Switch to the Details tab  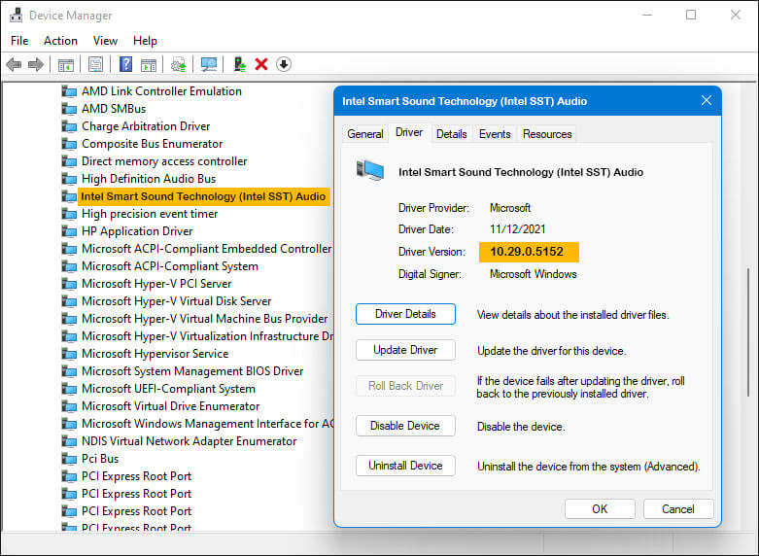coord(451,134)
